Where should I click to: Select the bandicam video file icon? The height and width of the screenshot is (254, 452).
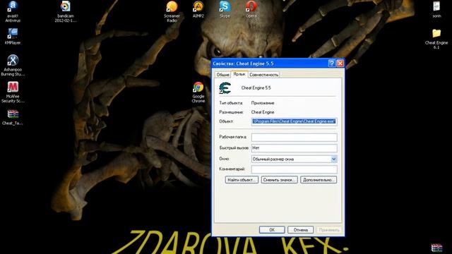tap(66, 11)
